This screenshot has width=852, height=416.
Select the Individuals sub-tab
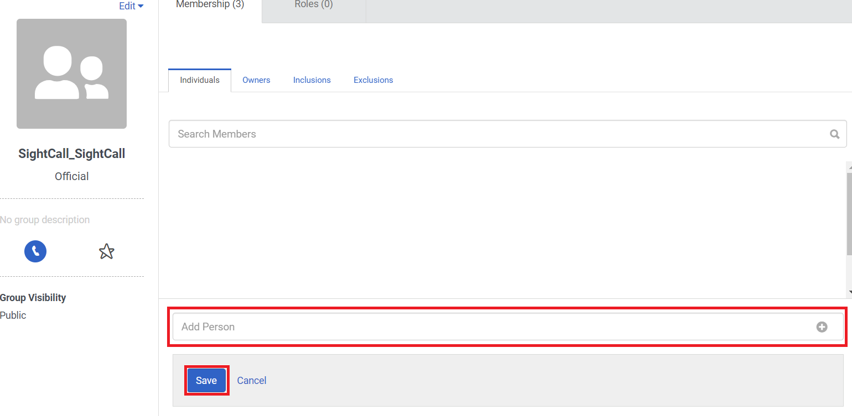tap(200, 80)
